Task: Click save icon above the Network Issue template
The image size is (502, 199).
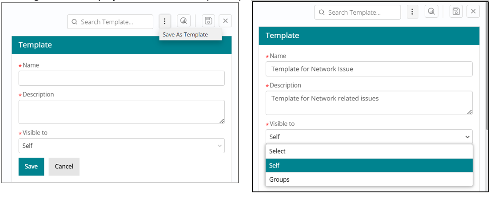Action: tap(455, 12)
